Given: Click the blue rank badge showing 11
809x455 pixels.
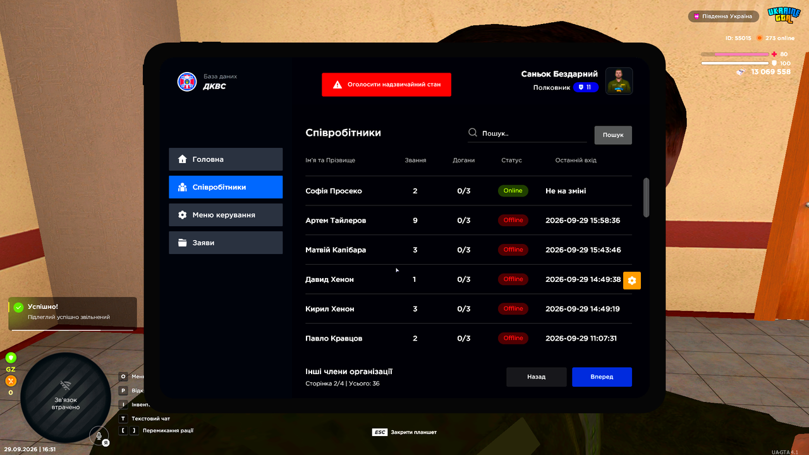Looking at the screenshot, I should click(586, 87).
